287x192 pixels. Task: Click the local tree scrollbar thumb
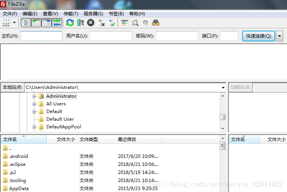pos(223,117)
